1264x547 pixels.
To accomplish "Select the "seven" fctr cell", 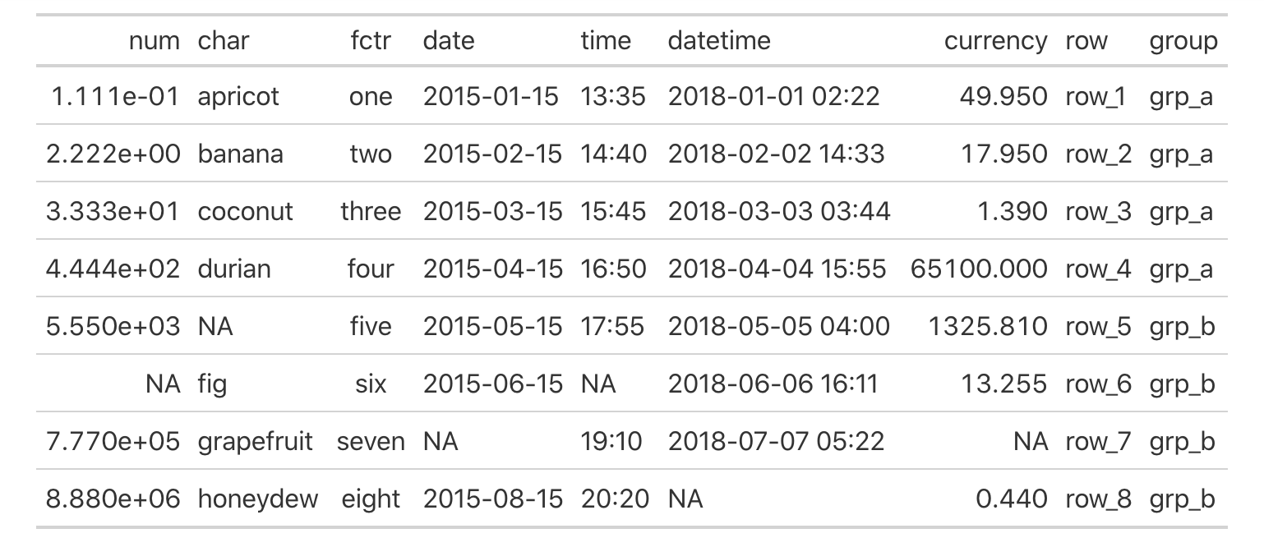I will tap(370, 442).
